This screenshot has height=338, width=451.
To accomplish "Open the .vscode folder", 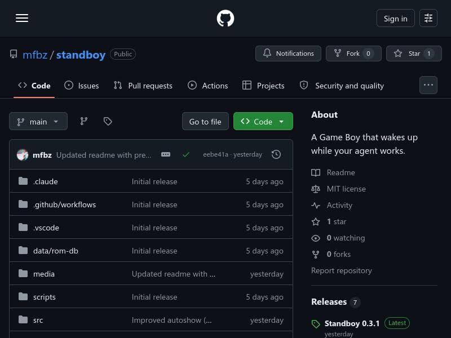I will pyautogui.click(x=46, y=228).
